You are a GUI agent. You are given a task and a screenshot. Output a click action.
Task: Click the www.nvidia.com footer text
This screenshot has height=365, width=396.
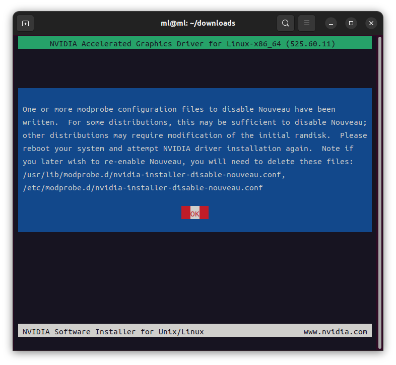click(x=335, y=332)
